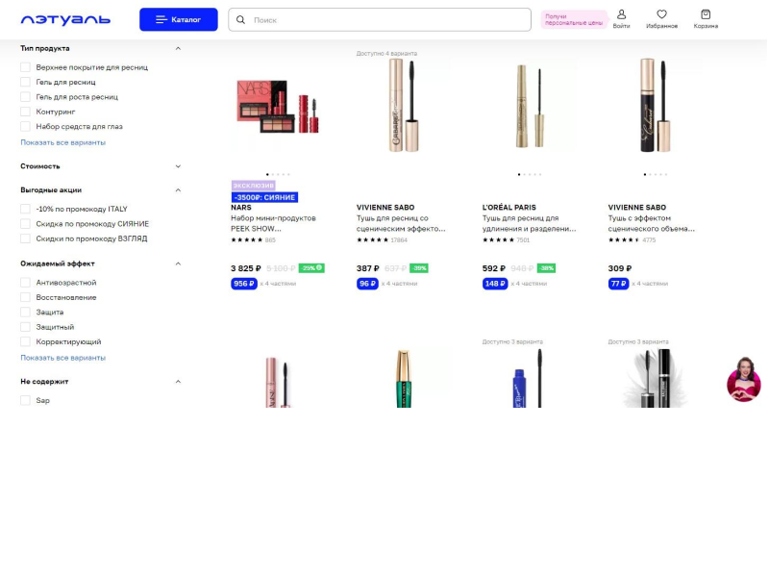
Task: Click Получи персональные цены banner
Action: pyautogui.click(x=574, y=19)
